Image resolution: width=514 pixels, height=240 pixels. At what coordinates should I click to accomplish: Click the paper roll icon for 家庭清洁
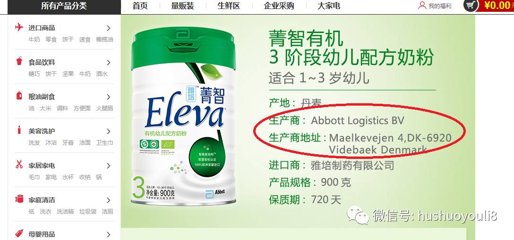(x=19, y=199)
